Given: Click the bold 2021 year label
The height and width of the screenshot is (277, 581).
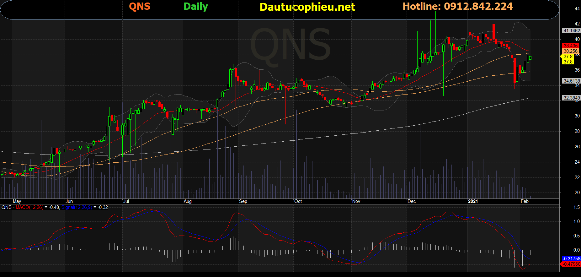Looking at the screenshot, I should point(473,201).
